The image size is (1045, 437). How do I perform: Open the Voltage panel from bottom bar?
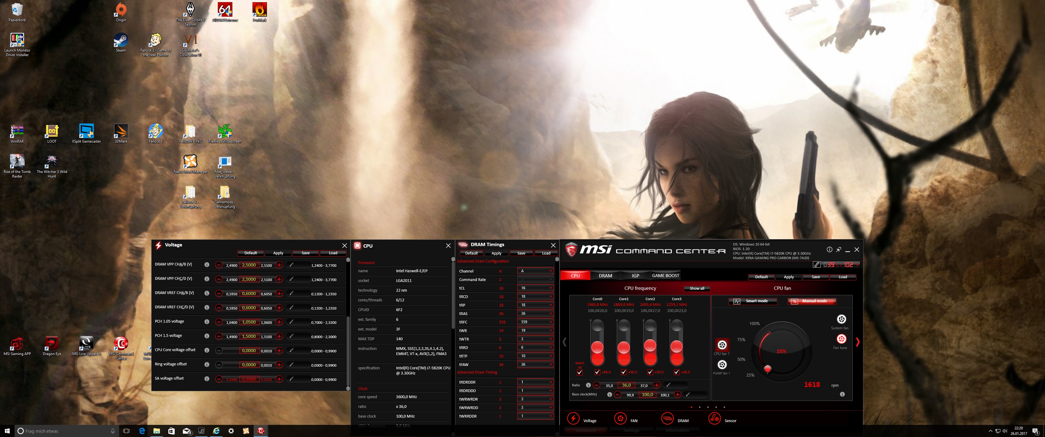click(573, 418)
